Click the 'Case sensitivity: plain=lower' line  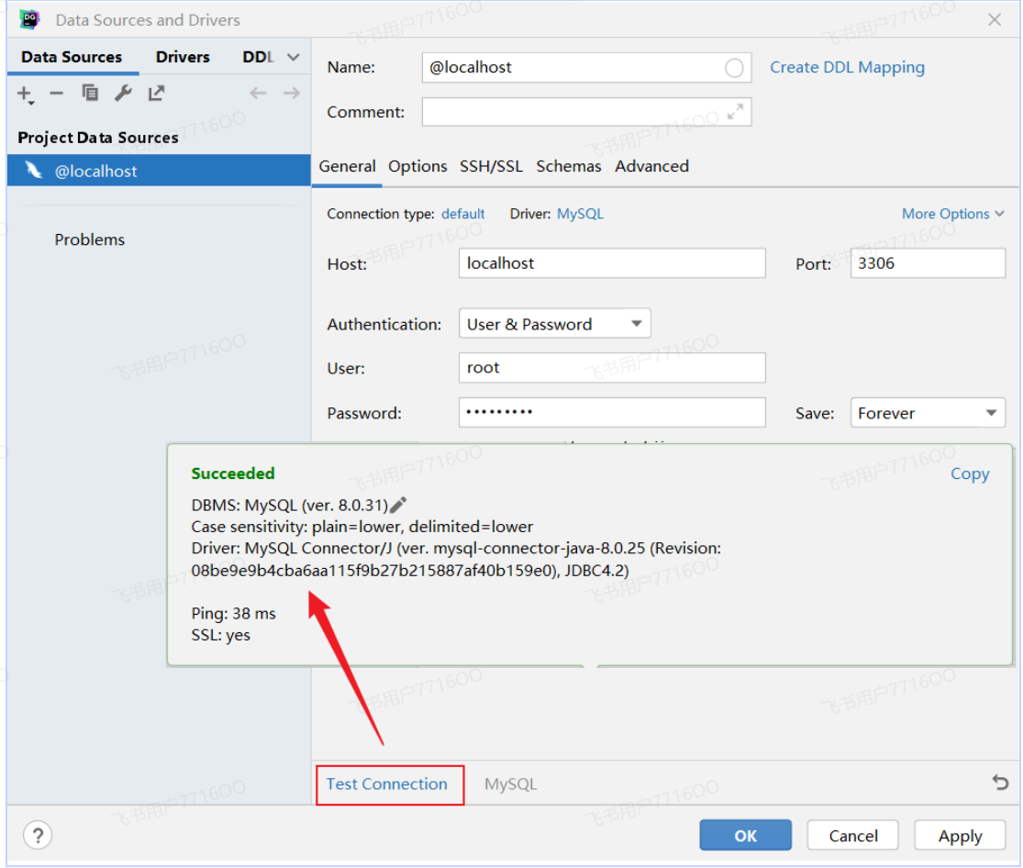362,527
